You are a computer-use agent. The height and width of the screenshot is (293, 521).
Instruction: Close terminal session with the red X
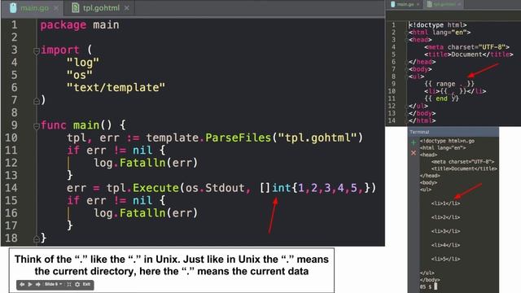tap(414, 153)
